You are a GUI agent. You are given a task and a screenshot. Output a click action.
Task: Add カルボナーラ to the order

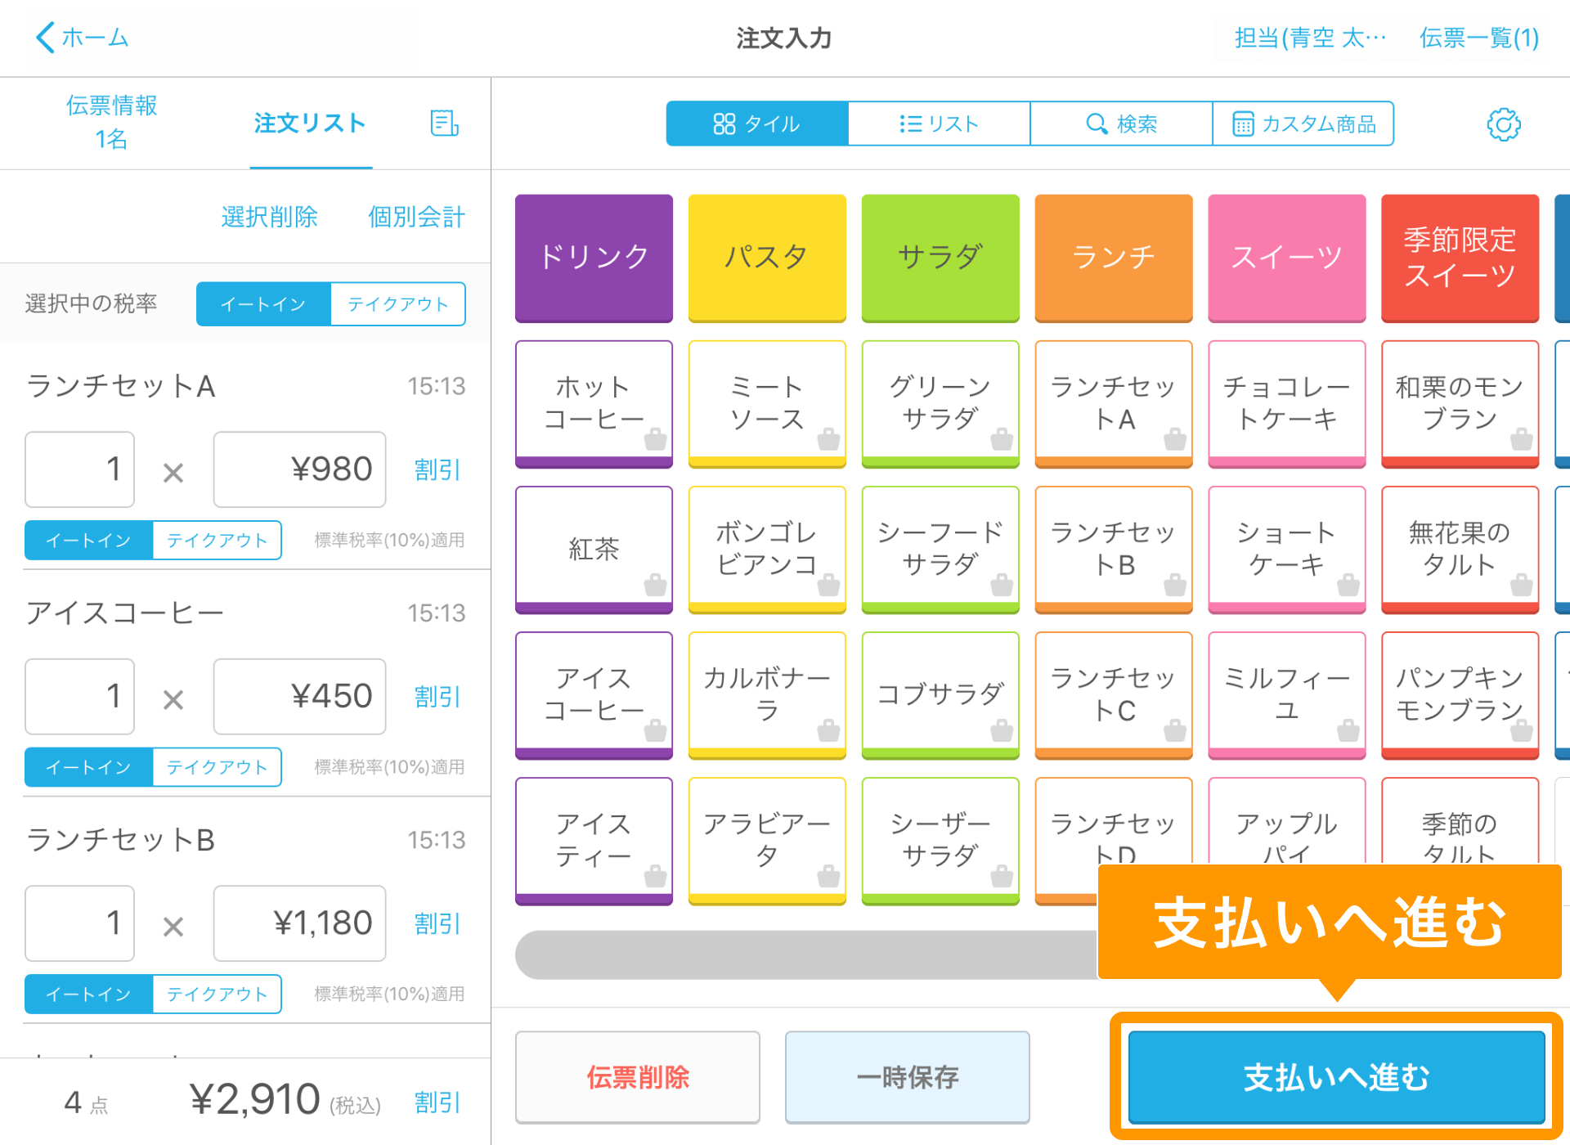click(767, 694)
